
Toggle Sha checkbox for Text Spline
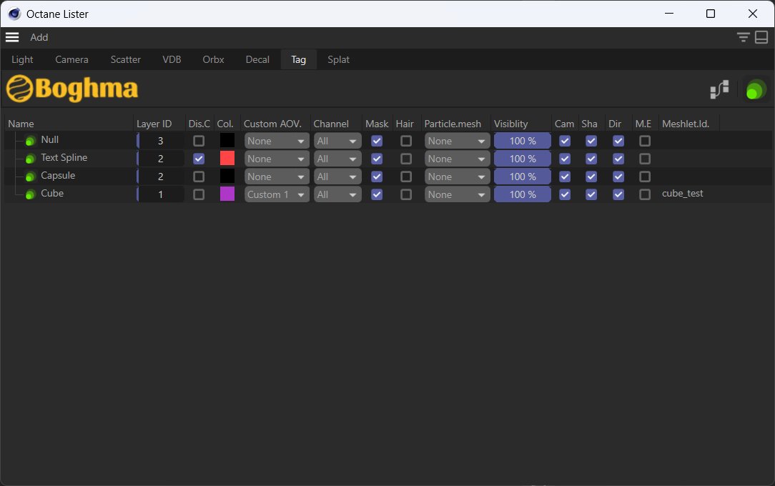[591, 159]
